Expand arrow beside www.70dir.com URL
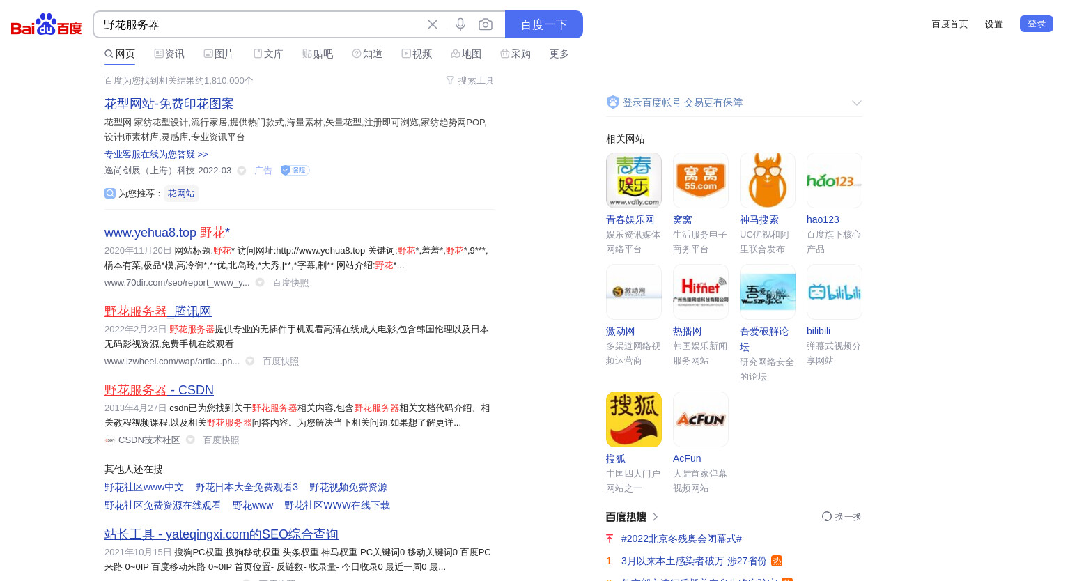 (260, 282)
